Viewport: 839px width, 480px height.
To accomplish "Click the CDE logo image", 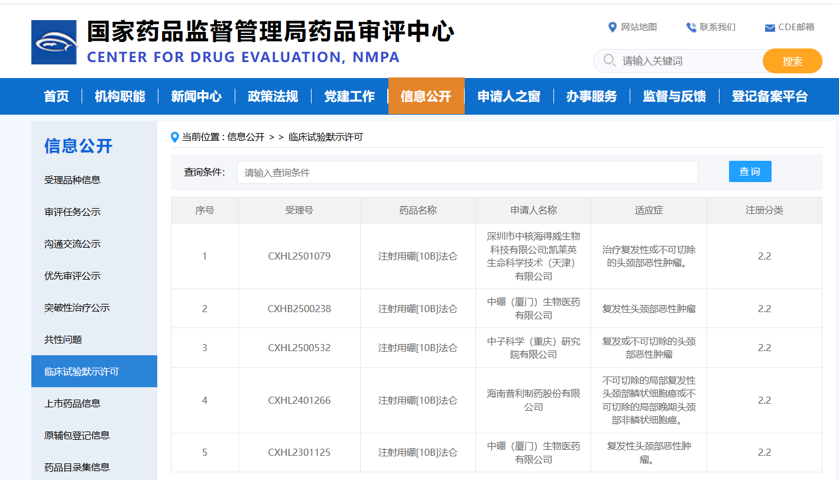I will coord(54,42).
